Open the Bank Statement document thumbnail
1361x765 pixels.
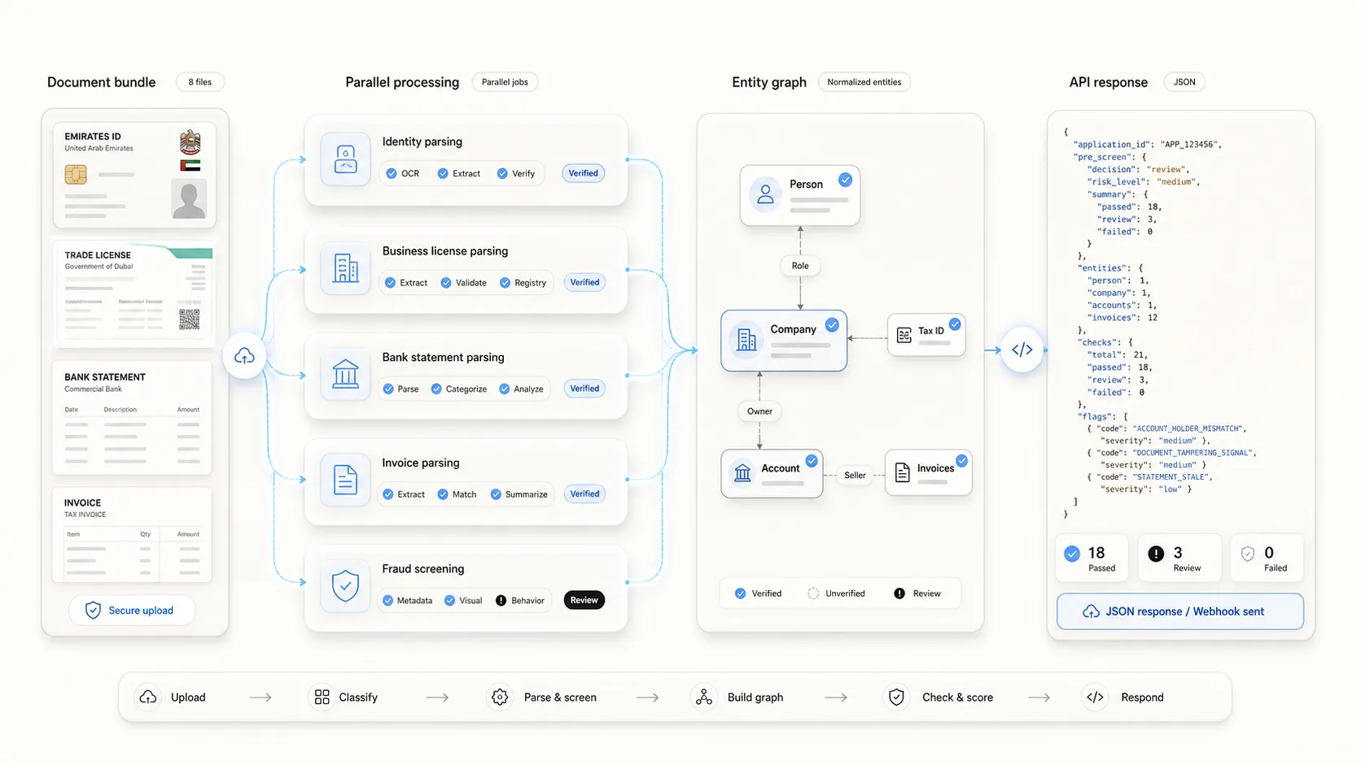point(132,418)
